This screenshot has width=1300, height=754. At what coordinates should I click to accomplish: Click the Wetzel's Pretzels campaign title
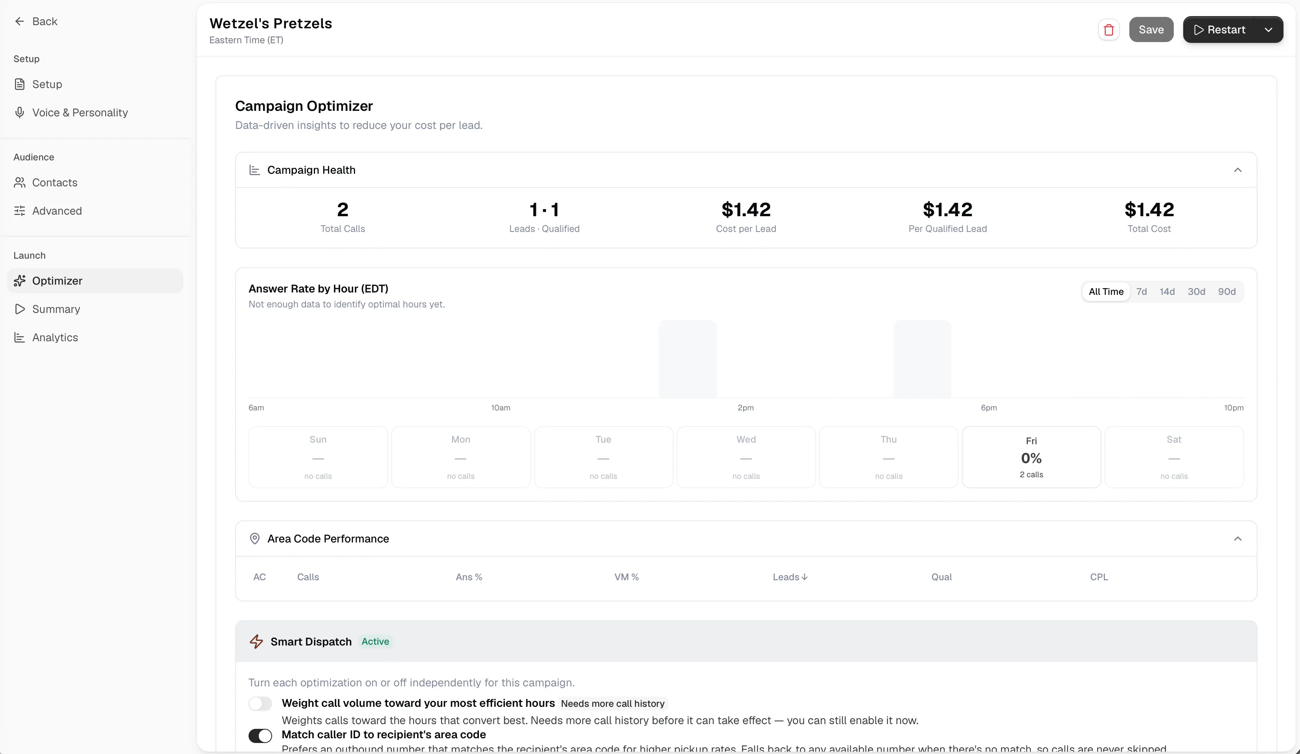pyautogui.click(x=270, y=23)
